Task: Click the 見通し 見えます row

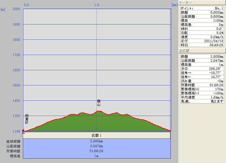Action: [202, 101]
